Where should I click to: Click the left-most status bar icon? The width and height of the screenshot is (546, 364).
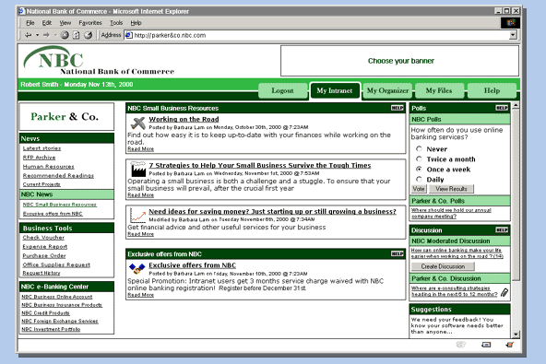pyautogui.click(x=461, y=345)
